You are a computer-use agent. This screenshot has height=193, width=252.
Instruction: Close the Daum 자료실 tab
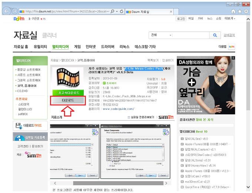point(171,12)
